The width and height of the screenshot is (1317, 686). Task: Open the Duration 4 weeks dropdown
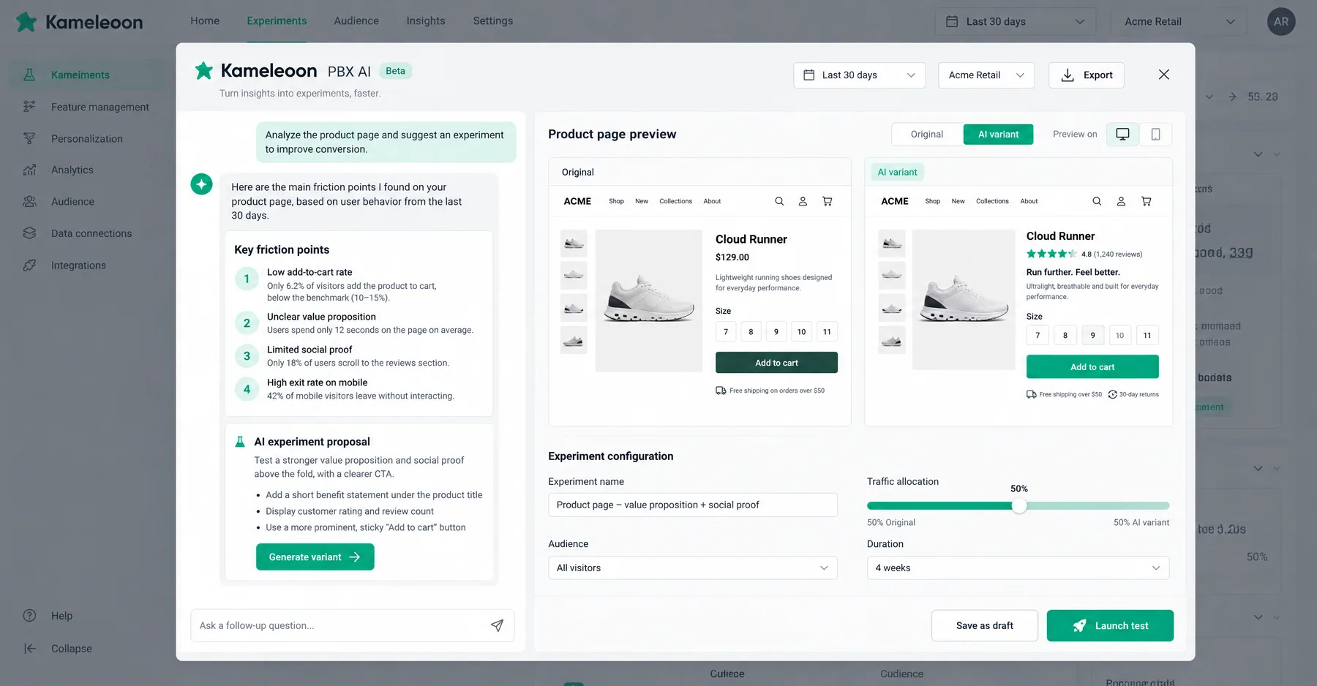click(1018, 568)
